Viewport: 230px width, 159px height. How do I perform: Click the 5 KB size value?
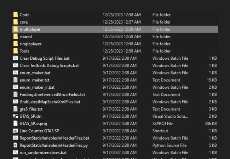pyautogui.click(x=213, y=145)
